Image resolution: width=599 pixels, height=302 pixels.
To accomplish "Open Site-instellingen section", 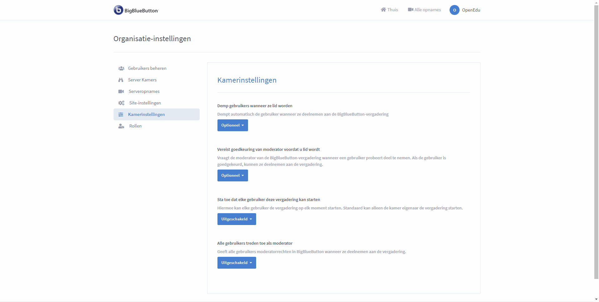I will tap(157, 103).
